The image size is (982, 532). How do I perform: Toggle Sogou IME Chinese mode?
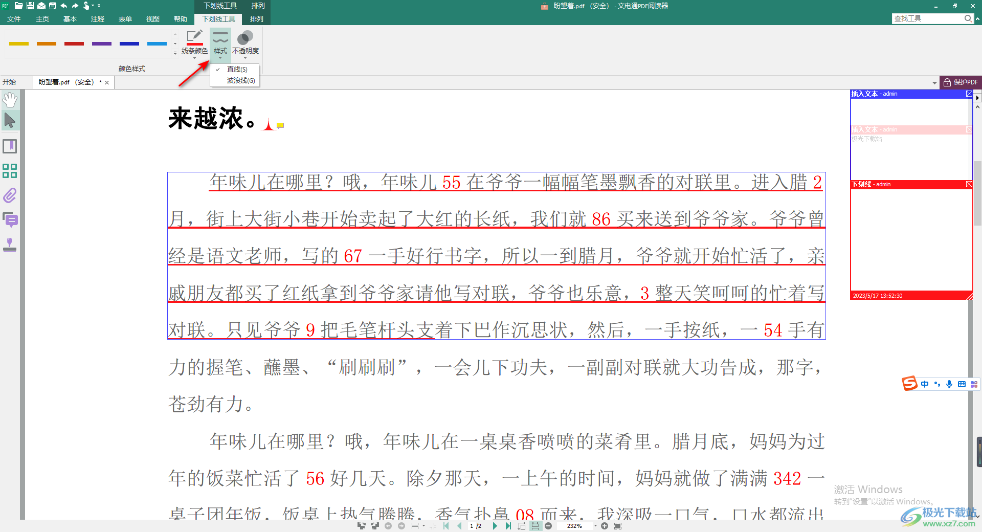pos(925,384)
